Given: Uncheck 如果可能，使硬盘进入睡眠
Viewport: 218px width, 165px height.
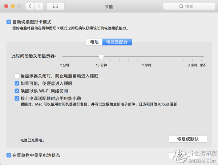Looking at the screenshot, I should coord(17,84).
